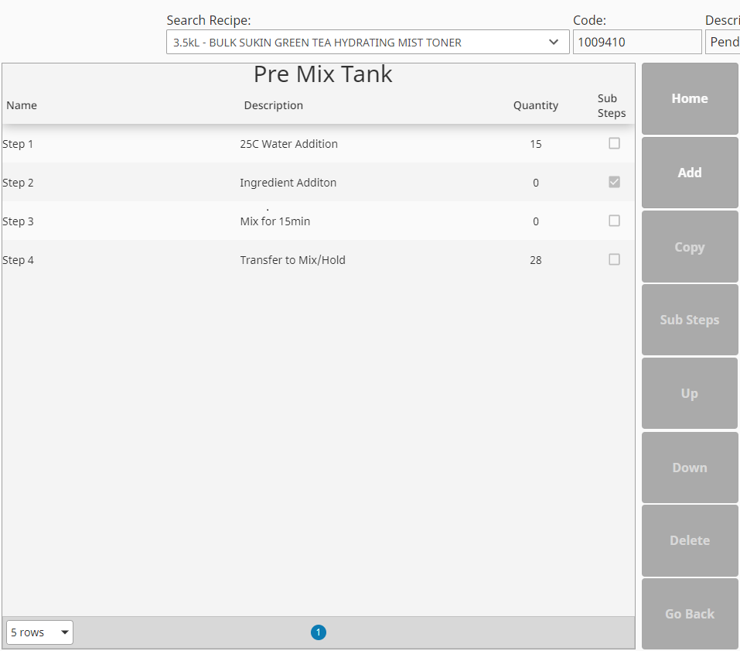Toggle Sub Steps checkbox for Step 2
This screenshot has height=651, width=740.
pyautogui.click(x=614, y=182)
